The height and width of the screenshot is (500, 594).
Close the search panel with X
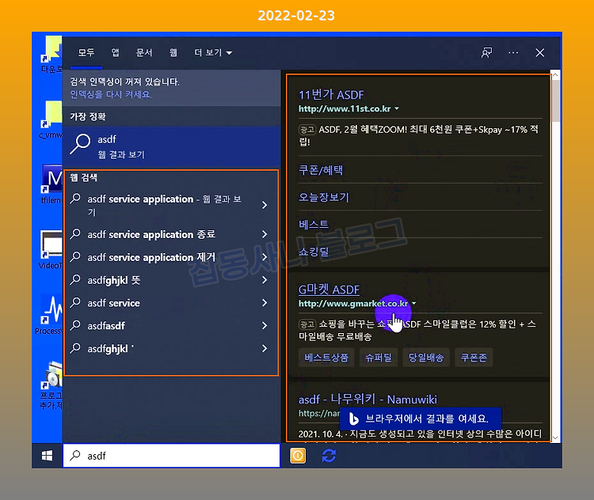coord(540,53)
